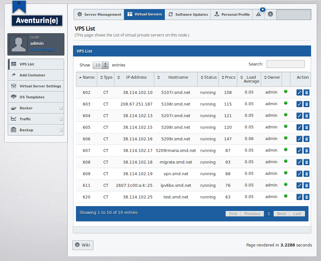Viewport: 321px width, 261px height.
Task: Click the Aventurin{e} logo
Action: [37, 21]
